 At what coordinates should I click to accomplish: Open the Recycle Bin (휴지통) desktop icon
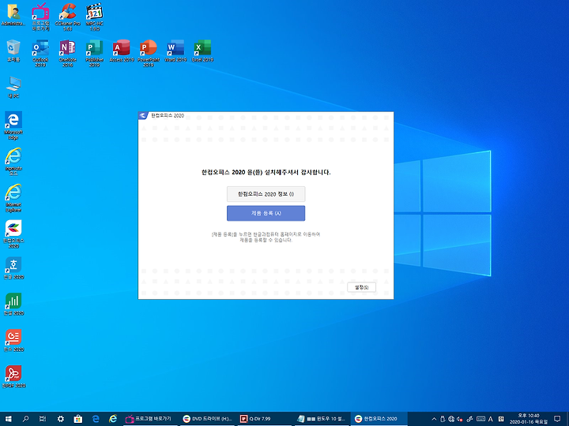pyautogui.click(x=13, y=50)
